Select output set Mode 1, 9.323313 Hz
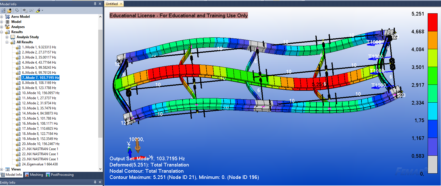Viewport: 441px width, 186px height. coord(39,47)
